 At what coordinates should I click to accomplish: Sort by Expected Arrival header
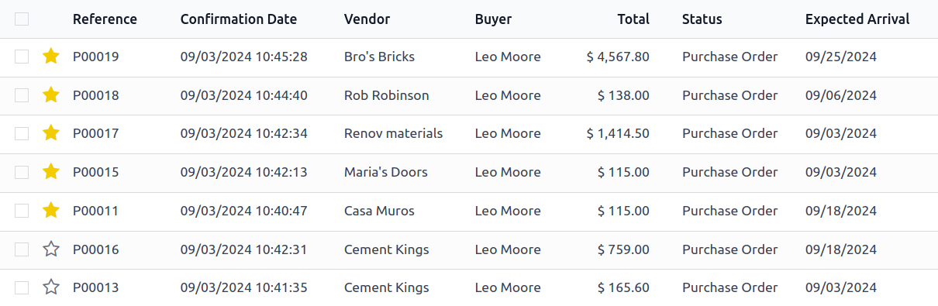click(x=857, y=19)
